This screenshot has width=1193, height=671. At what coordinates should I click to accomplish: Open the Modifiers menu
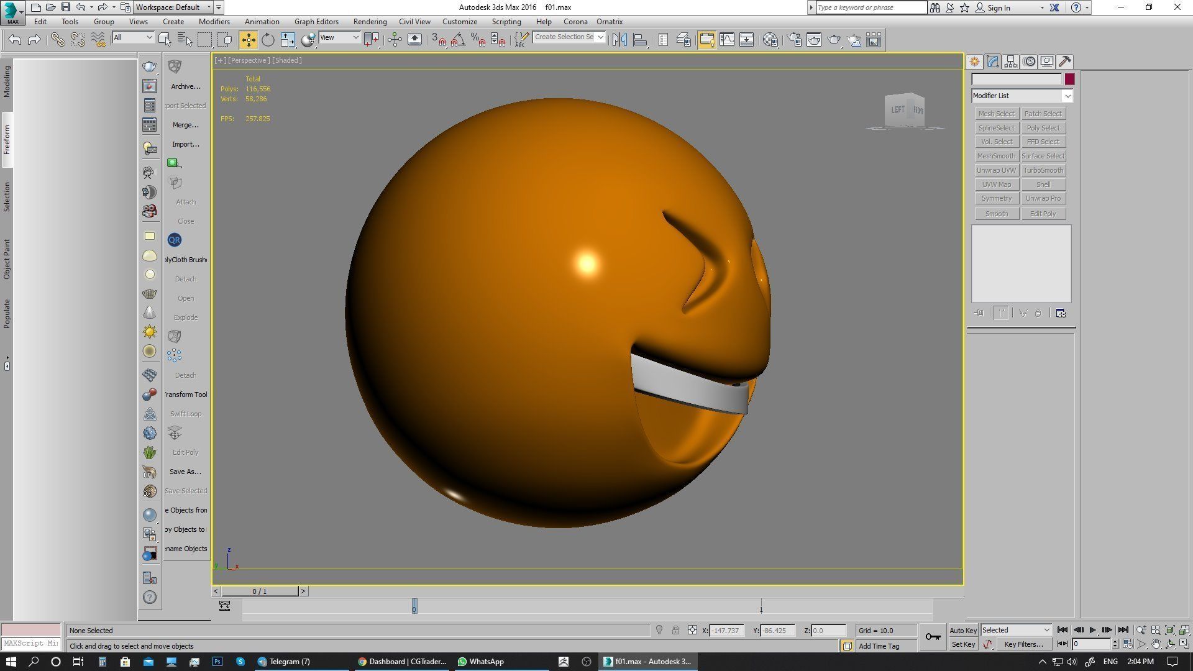click(x=214, y=22)
